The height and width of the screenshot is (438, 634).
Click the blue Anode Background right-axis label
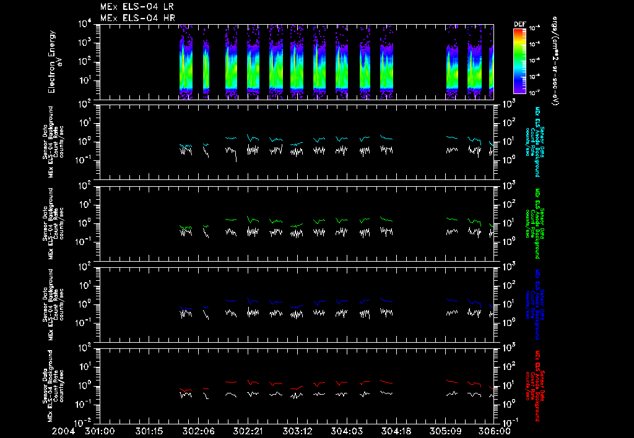click(537, 304)
